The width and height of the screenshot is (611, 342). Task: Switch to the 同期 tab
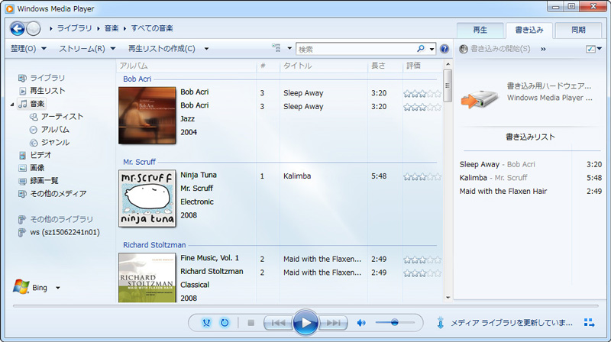[x=578, y=30]
